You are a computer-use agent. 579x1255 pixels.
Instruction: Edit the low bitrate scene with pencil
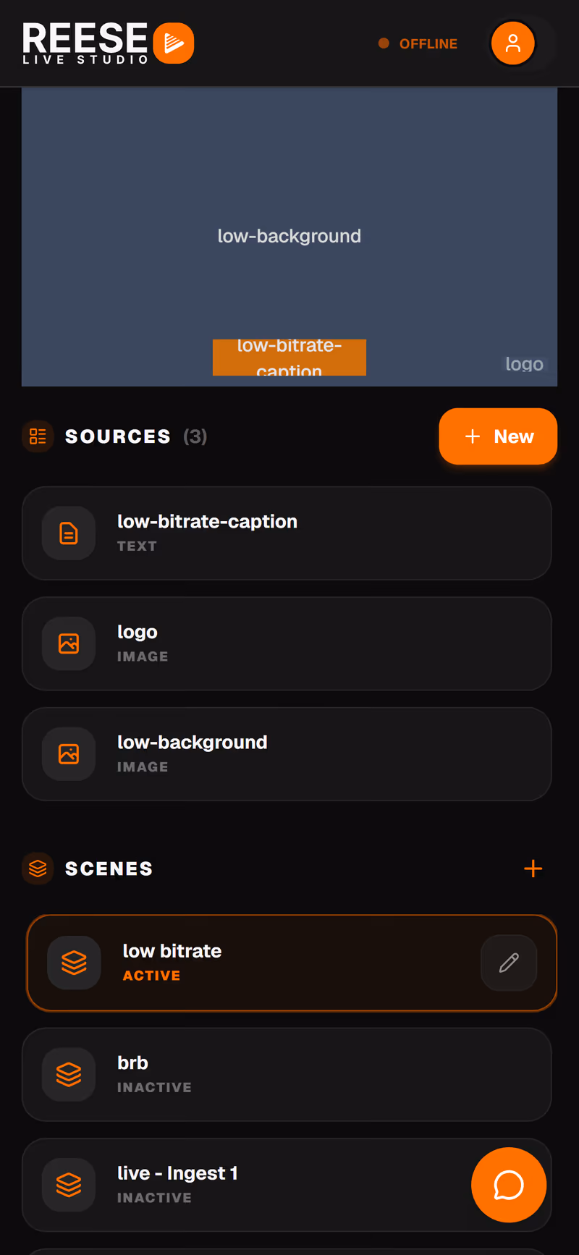click(509, 963)
